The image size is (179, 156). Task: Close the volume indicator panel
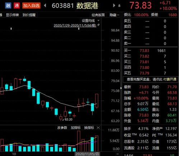(x=98, y=128)
